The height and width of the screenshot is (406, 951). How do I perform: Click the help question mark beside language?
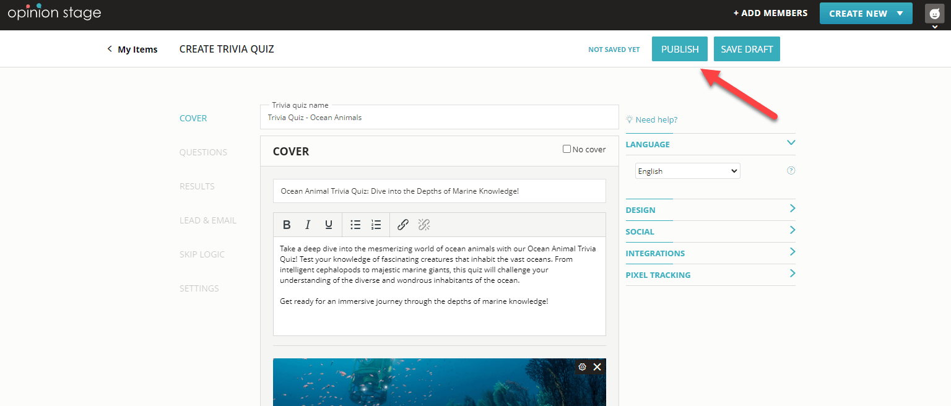tap(791, 170)
